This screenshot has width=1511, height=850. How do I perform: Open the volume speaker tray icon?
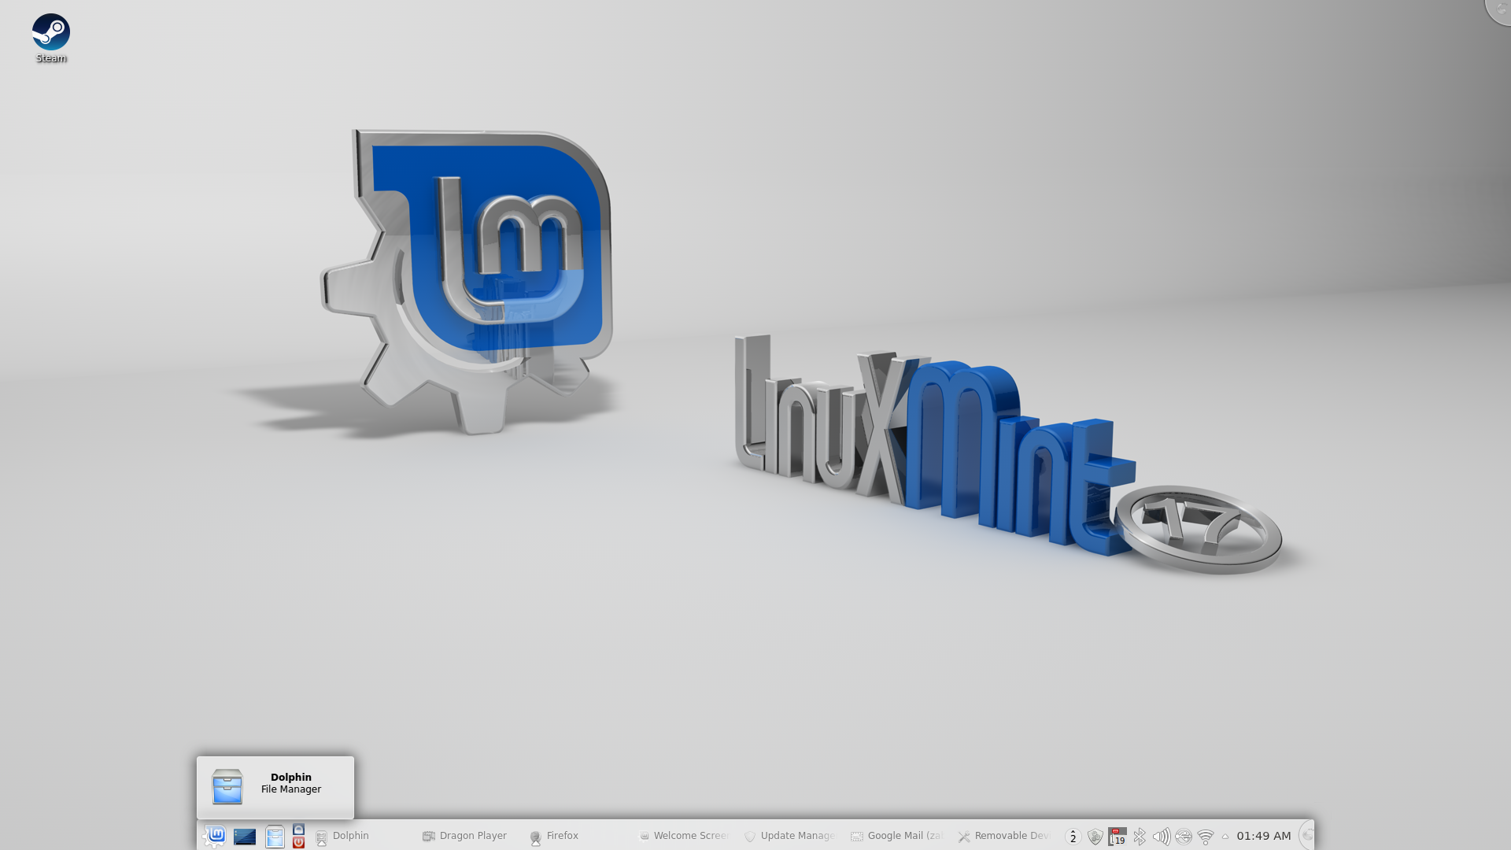[1162, 837]
